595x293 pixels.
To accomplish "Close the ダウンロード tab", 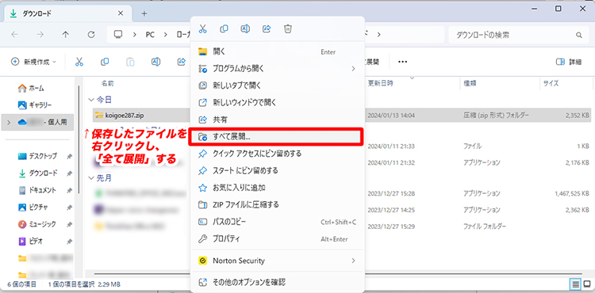I will pyautogui.click(x=121, y=13).
